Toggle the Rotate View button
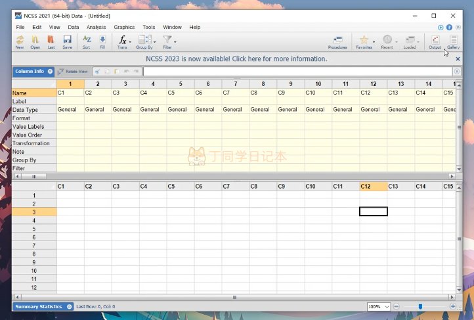The width and height of the screenshot is (474, 320). pyautogui.click(x=72, y=71)
